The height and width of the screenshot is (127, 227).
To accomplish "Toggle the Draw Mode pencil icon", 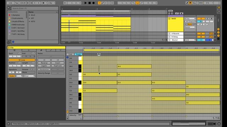I will 187,3.
